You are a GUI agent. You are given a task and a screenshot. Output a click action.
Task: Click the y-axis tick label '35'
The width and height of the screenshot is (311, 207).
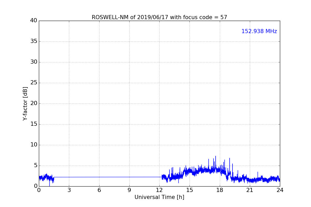tap(34, 41)
